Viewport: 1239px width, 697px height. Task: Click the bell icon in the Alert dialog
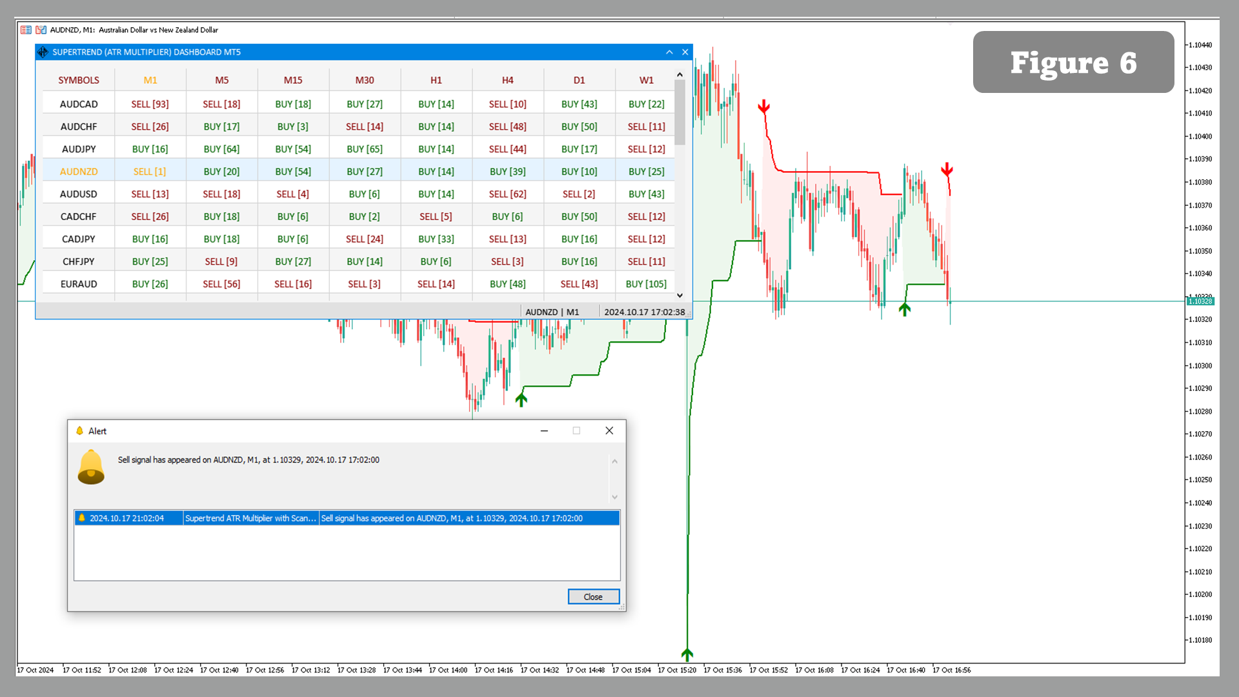[x=90, y=467]
